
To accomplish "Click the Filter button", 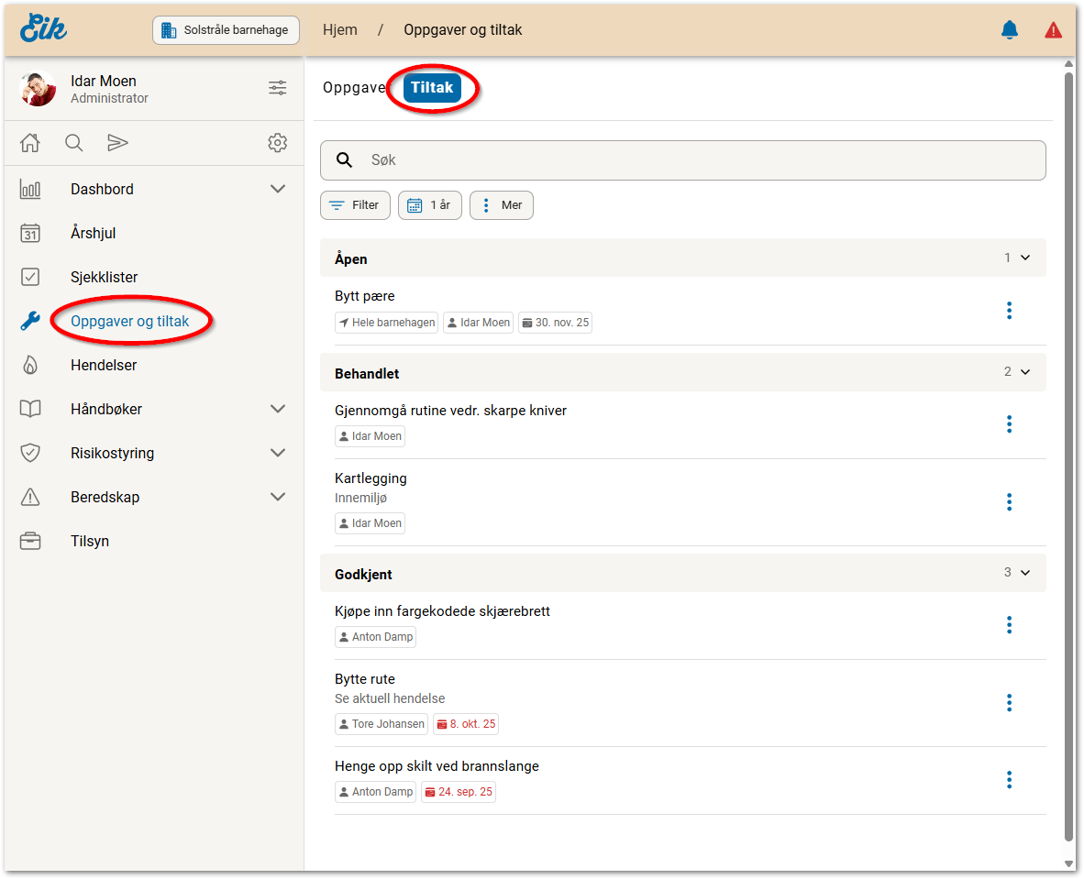I will 355,205.
